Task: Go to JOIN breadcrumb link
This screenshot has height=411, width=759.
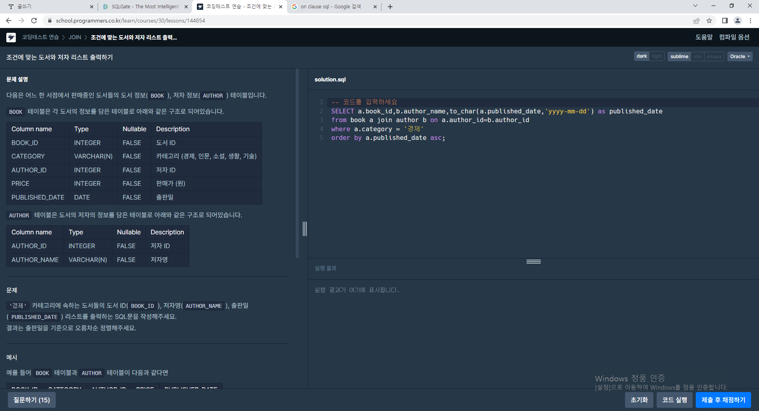Action: tap(75, 37)
